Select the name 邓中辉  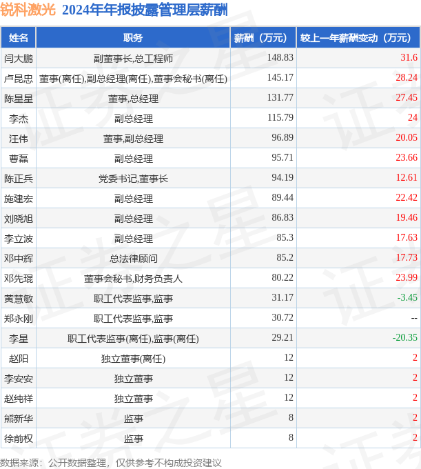[18, 259]
